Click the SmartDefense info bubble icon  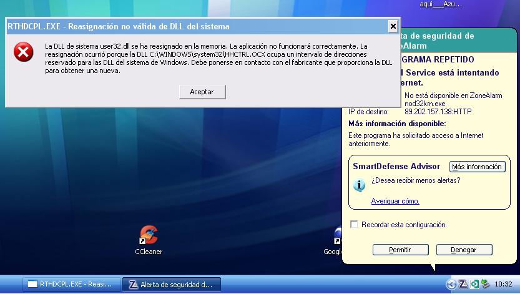point(359,185)
